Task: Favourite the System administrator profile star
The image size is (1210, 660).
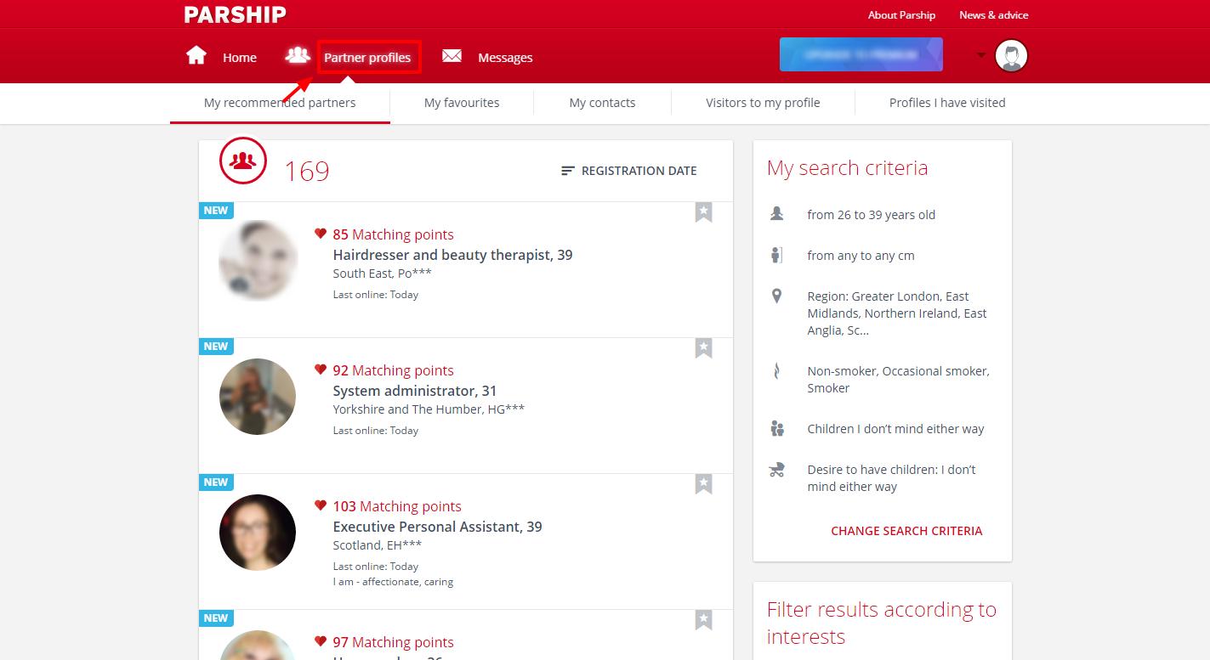Action: coord(703,348)
